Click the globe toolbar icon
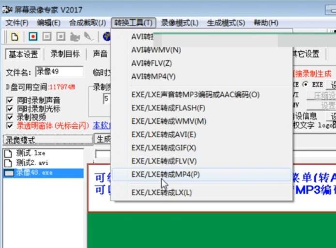336x248 pixels. pos(107,37)
